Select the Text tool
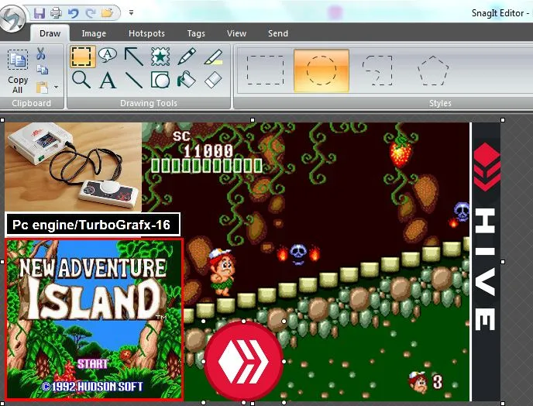The image size is (533, 406). pyautogui.click(x=108, y=81)
